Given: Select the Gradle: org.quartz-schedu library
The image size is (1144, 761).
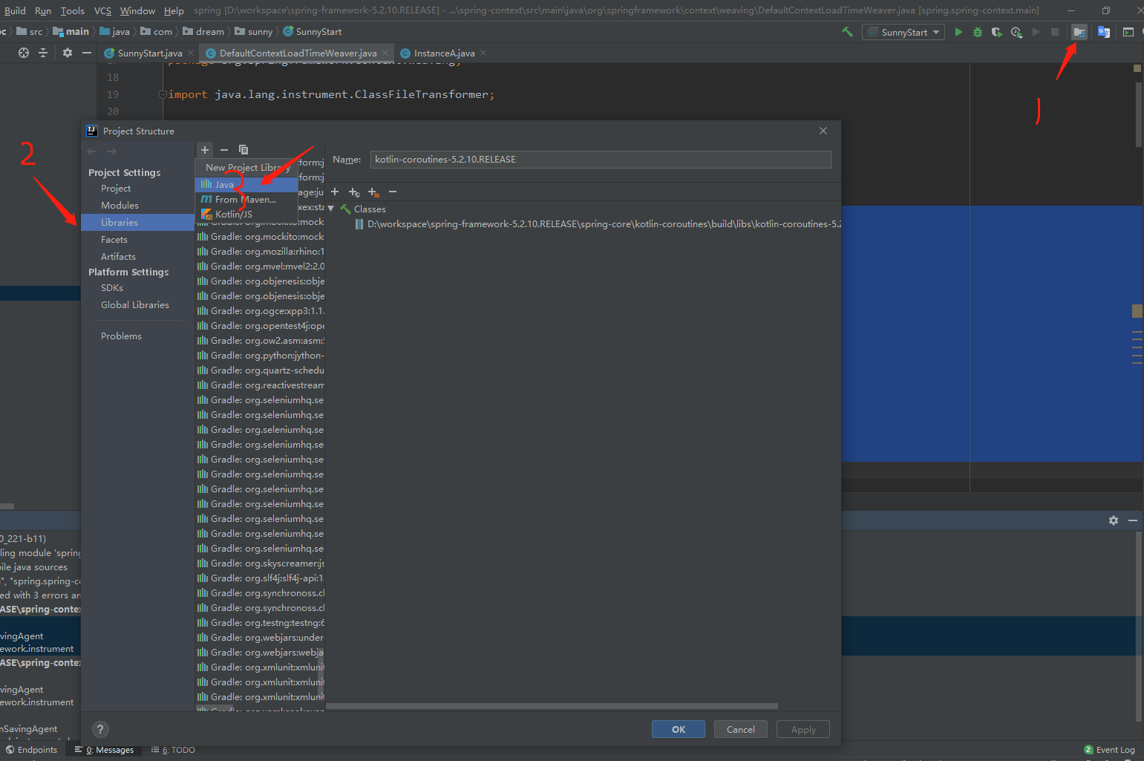Looking at the screenshot, I should tap(261, 370).
